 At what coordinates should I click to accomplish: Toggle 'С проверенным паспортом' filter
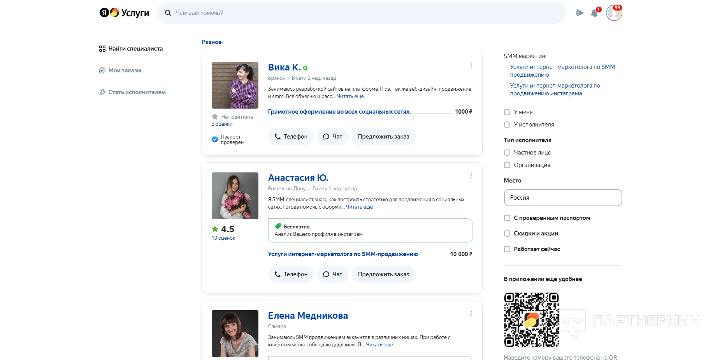point(507,218)
